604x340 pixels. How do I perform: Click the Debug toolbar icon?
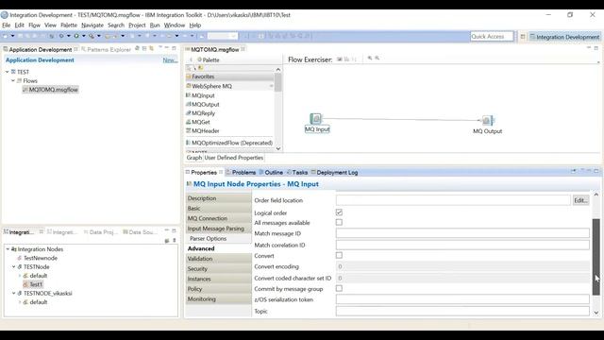click(61, 36)
